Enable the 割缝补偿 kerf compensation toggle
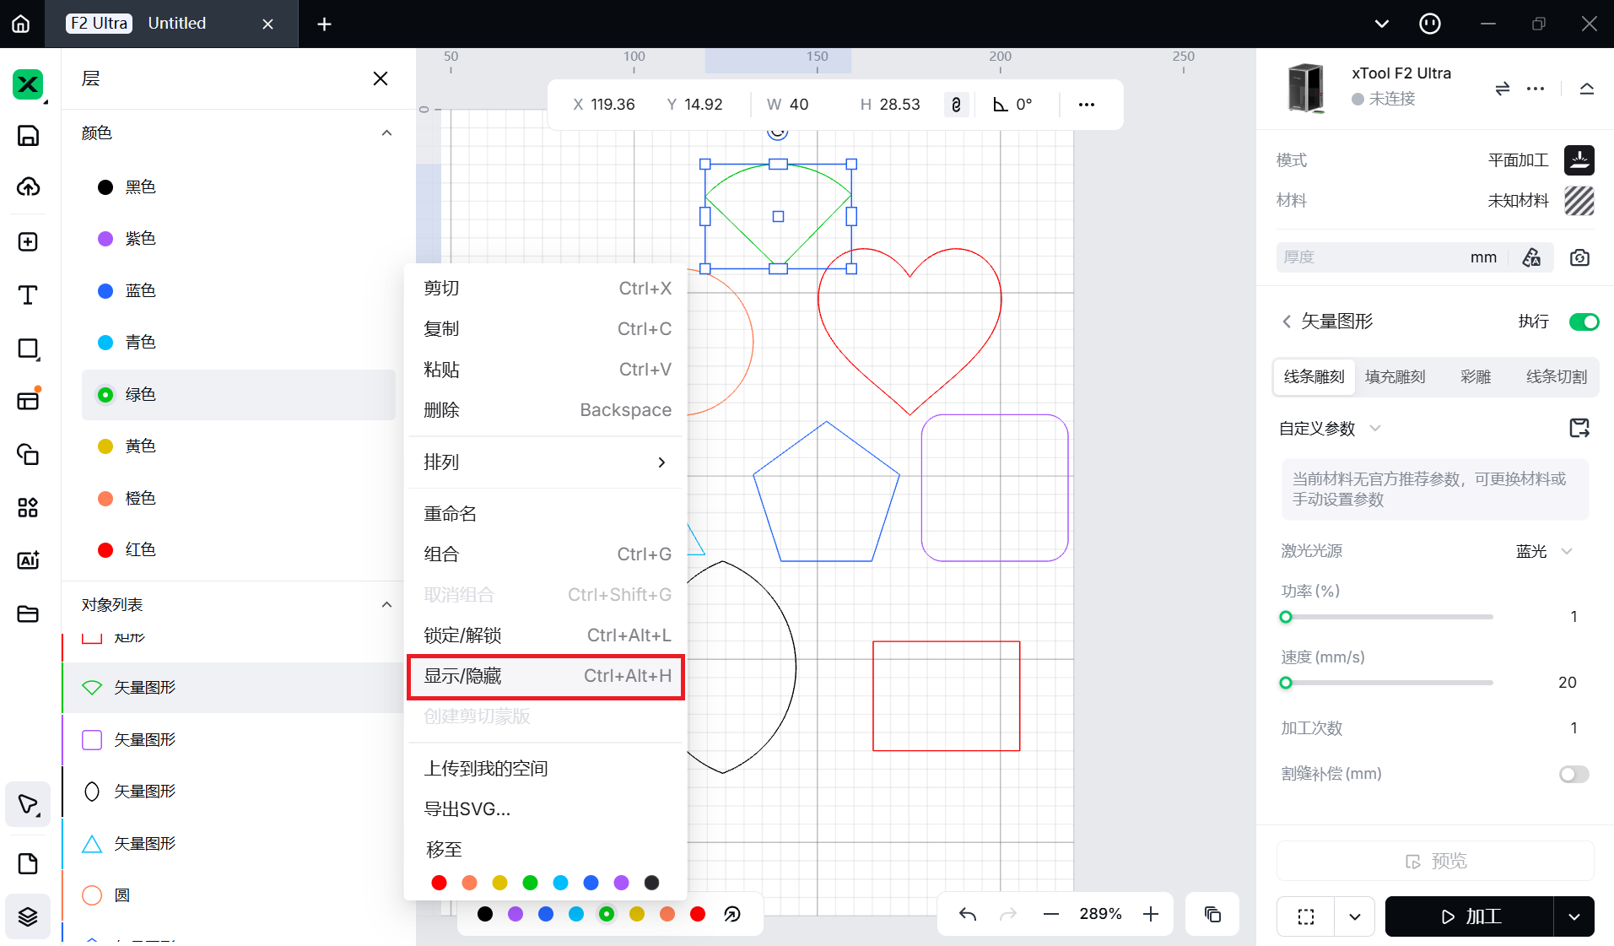1614x946 pixels. click(1574, 774)
